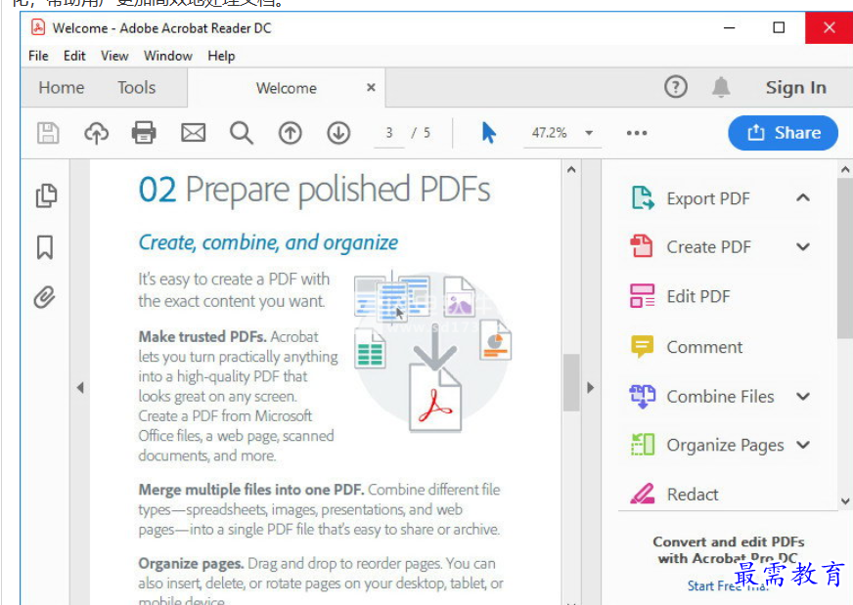
Task: Click the Export PDF tool icon
Action: click(x=643, y=197)
